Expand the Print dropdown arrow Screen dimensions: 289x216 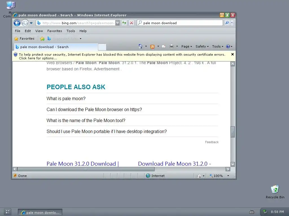click(177, 46)
